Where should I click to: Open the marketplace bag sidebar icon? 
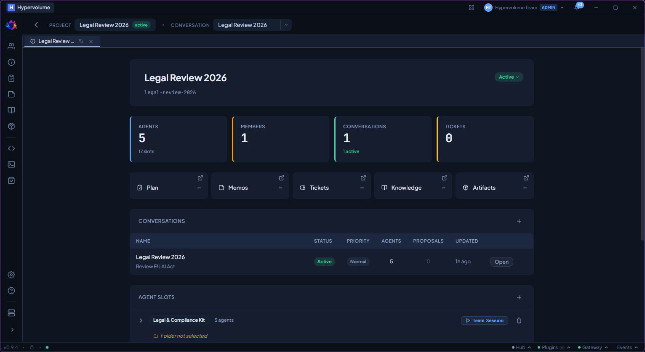[x=11, y=180]
